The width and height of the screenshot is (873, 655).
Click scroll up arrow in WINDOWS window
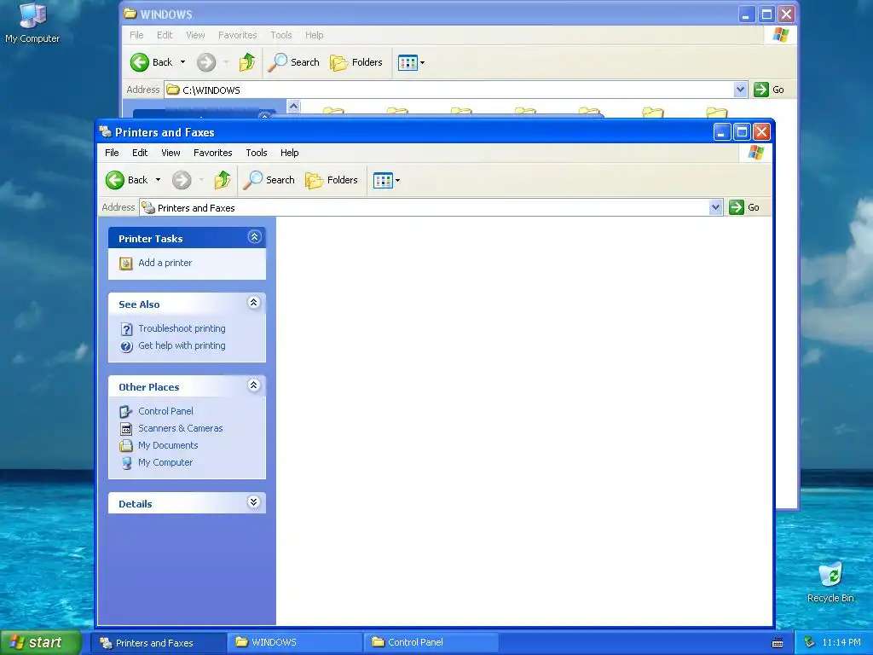point(293,106)
